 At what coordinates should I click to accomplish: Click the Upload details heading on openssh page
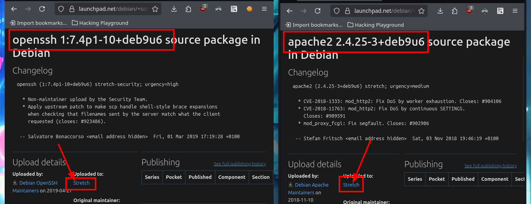tap(39, 162)
